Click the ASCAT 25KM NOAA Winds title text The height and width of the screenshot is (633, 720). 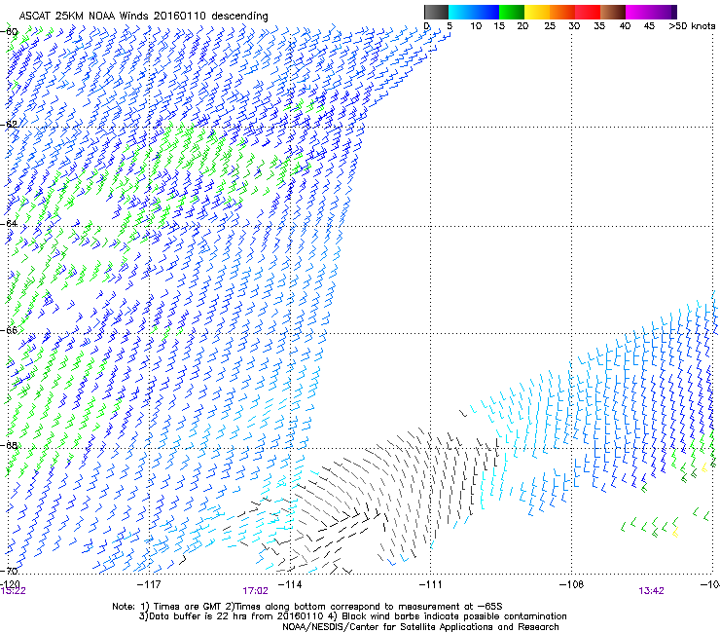coord(143,17)
